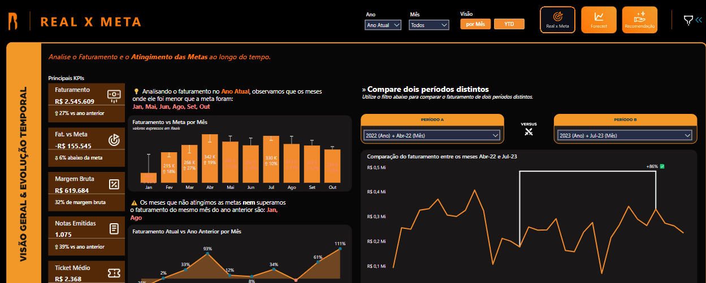Click the 93% data point marker

pos(207,254)
